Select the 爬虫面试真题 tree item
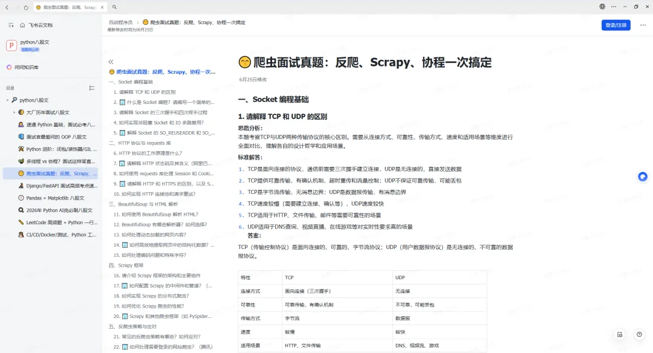Image resolution: width=653 pixels, height=353 pixels. pos(50,173)
